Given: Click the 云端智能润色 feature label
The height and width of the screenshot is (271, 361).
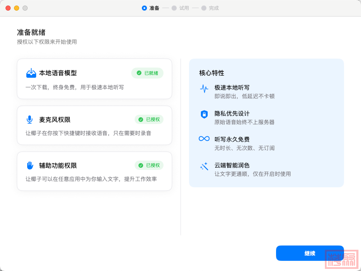Looking at the screenshot, I should 232,165.
